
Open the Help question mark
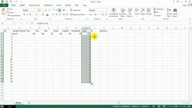173,1
